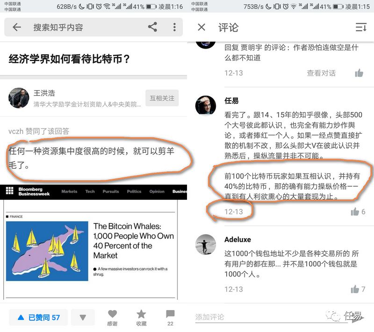This screenshot has height=332, width=374.
Task: Open the Bitcoin Whales whale illustration
Action: (47, 251)
